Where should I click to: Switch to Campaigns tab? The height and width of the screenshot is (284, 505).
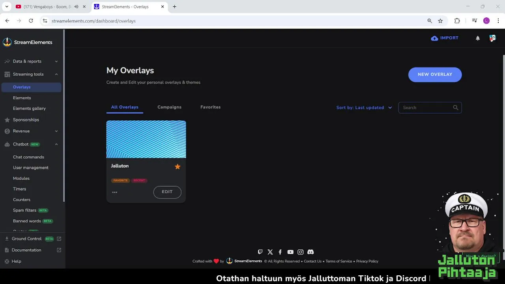(169, 107)
